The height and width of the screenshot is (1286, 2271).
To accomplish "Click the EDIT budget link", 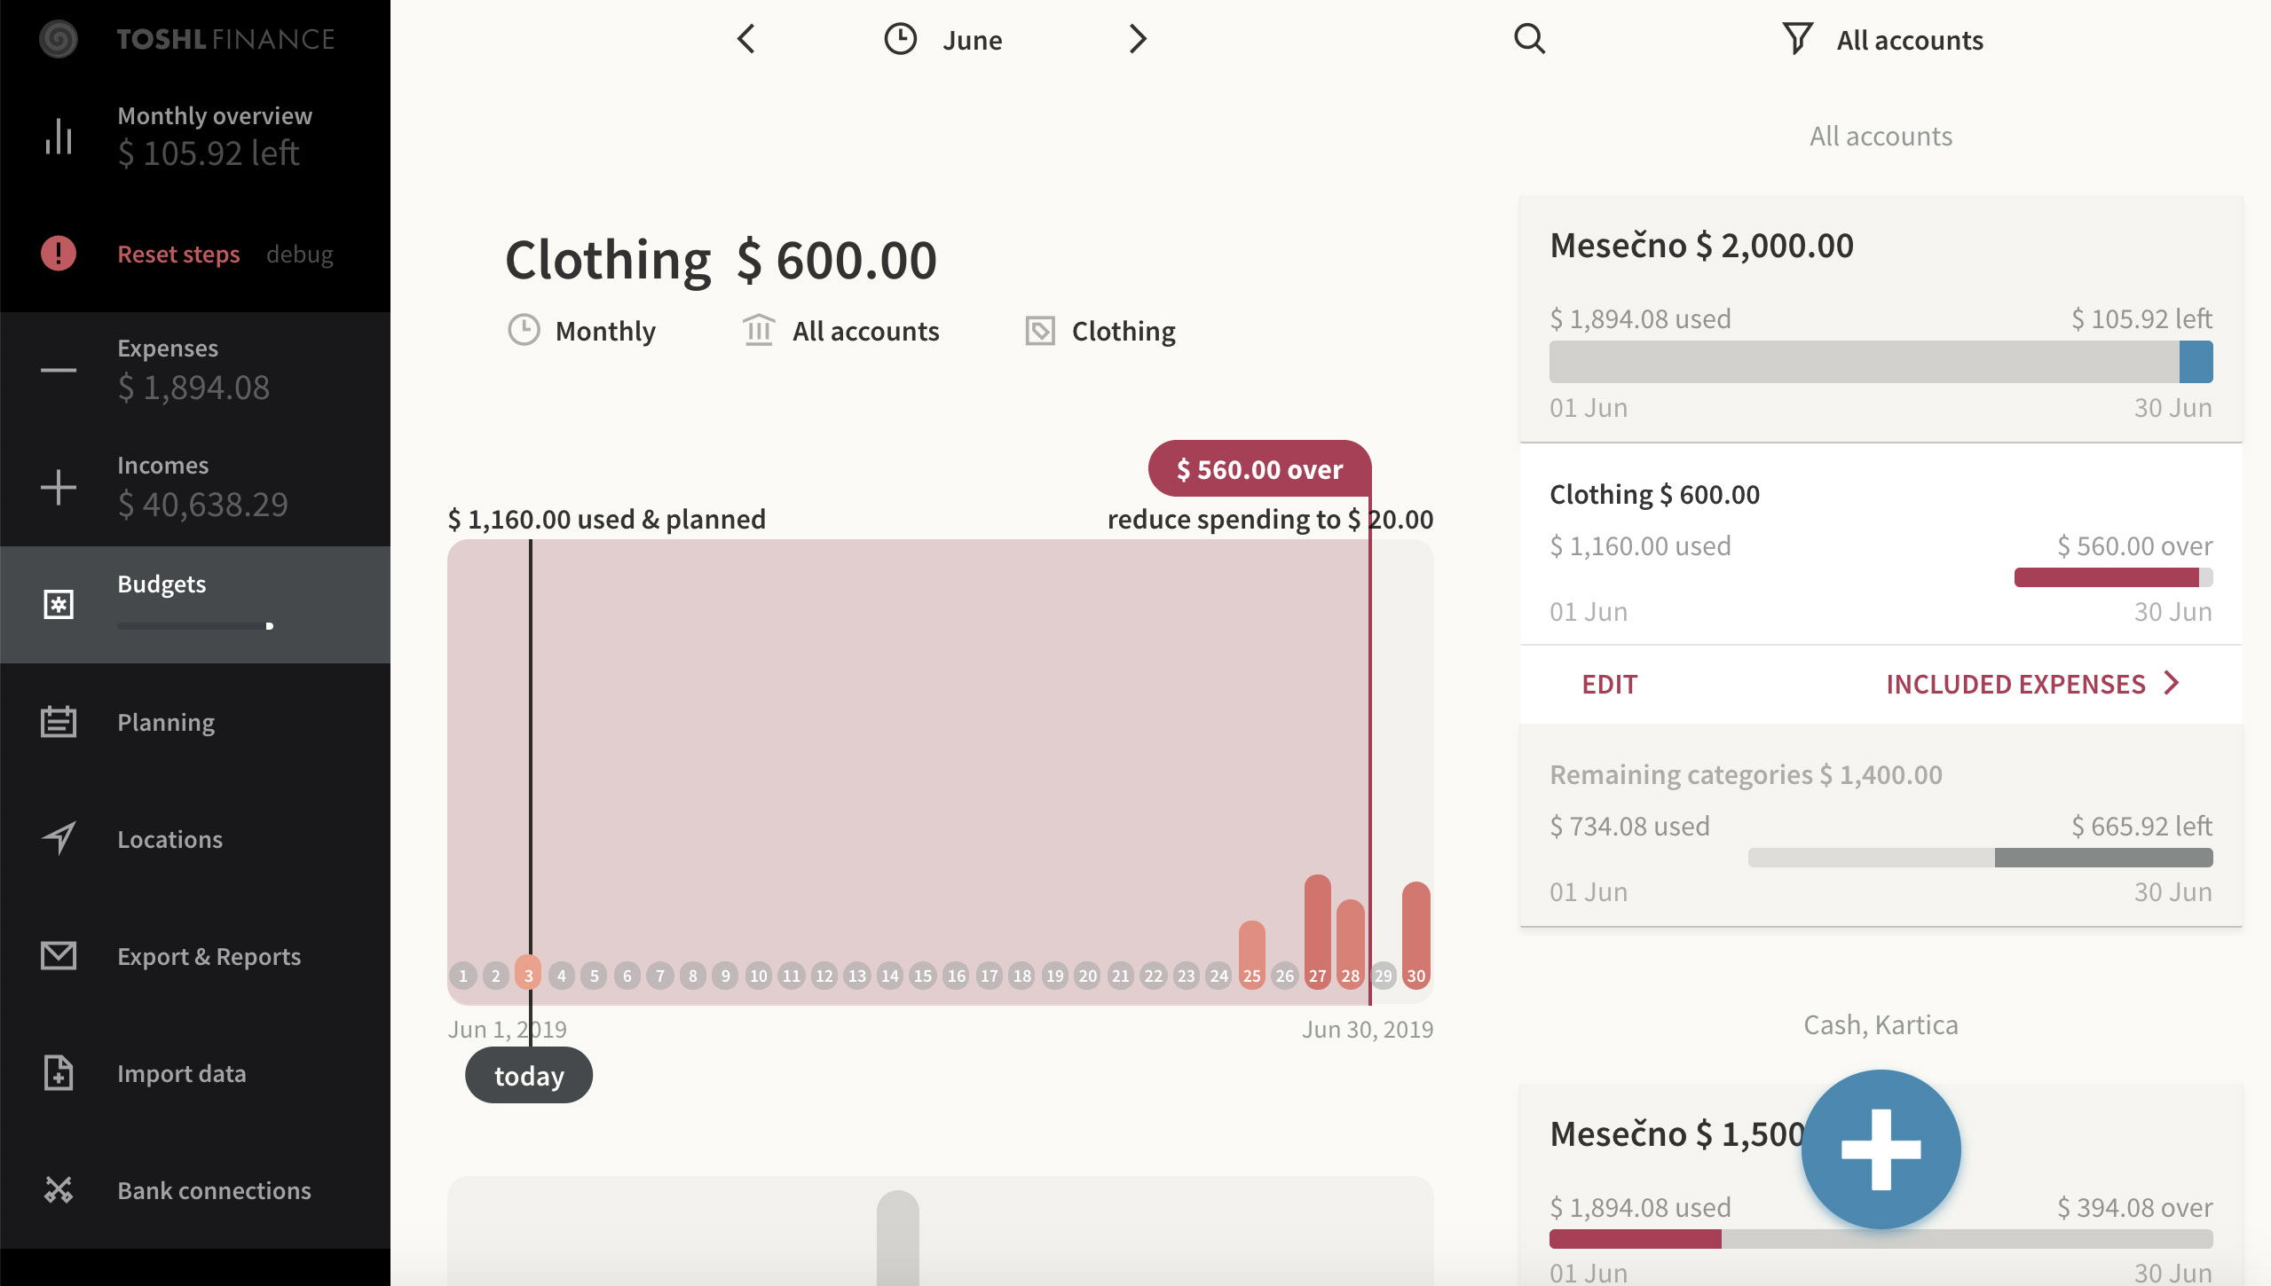I will (x=1609, y=684).
